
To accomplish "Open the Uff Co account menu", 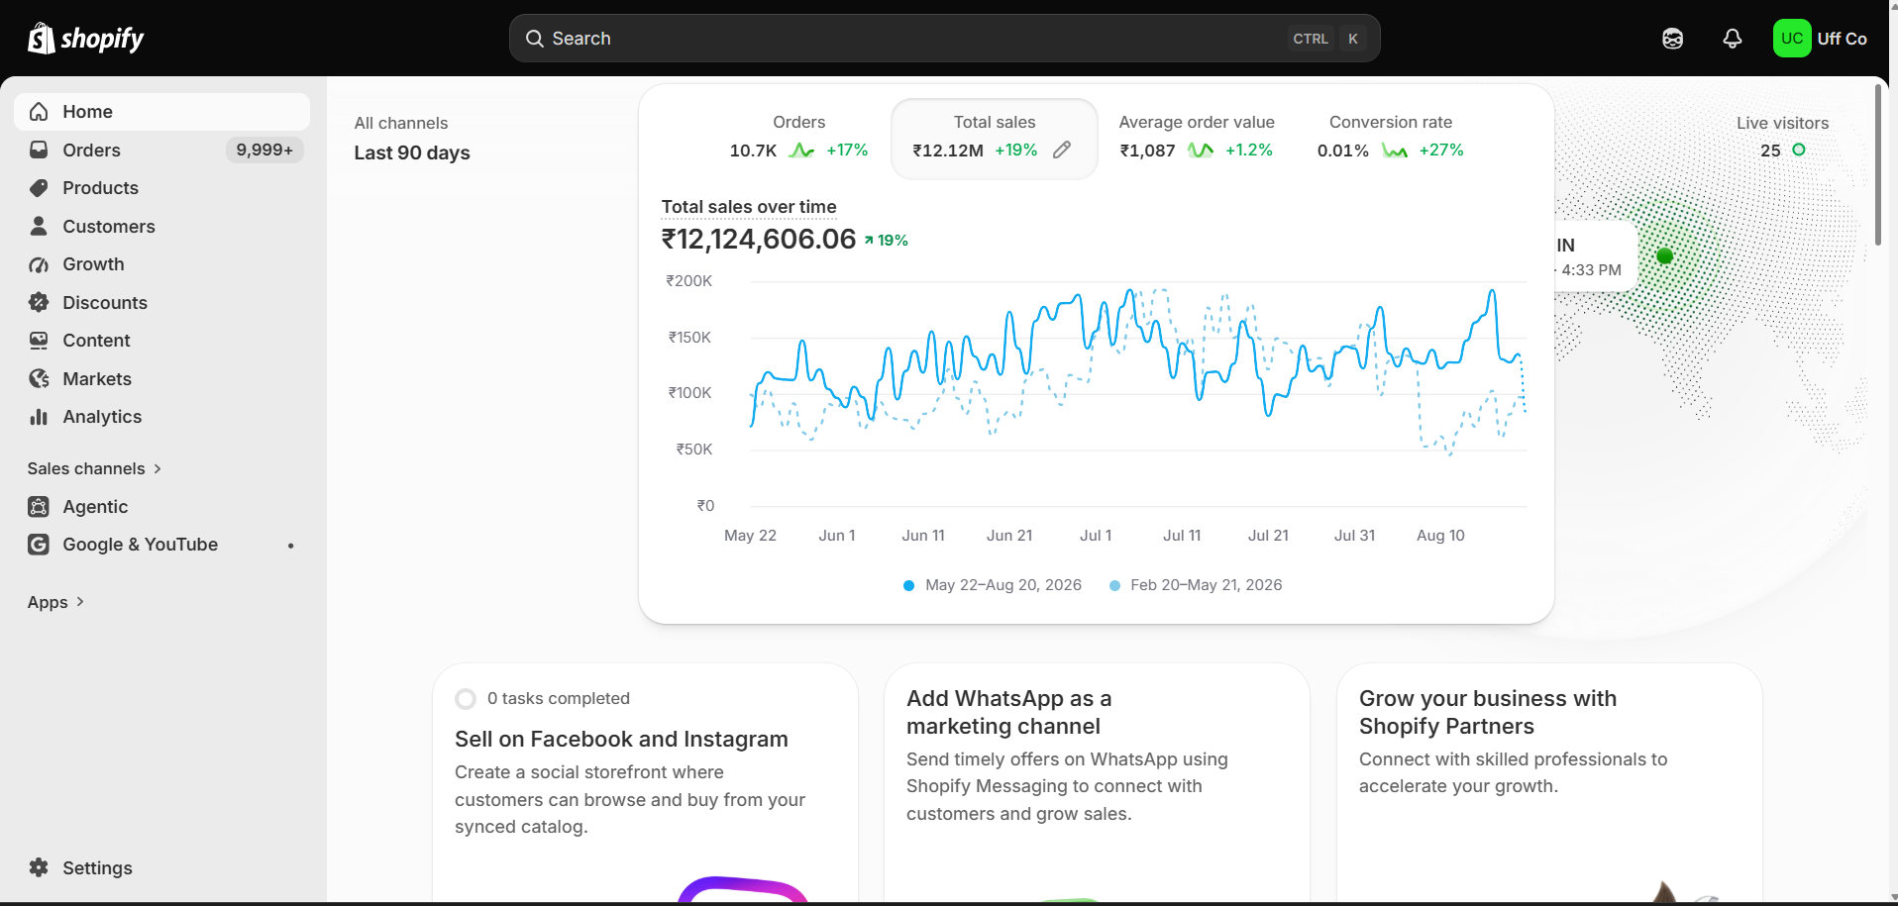I will [1820, 39].
